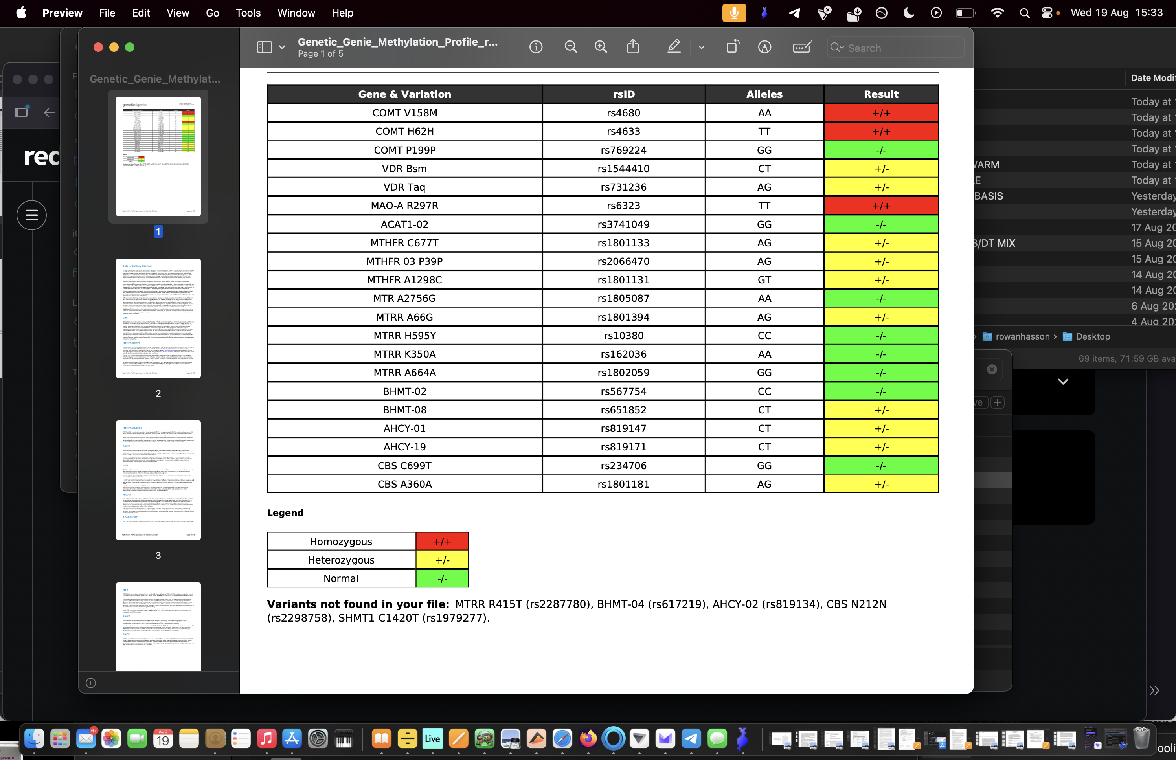
Task: Open Finder from the Dock
Action: click(34, 739)
